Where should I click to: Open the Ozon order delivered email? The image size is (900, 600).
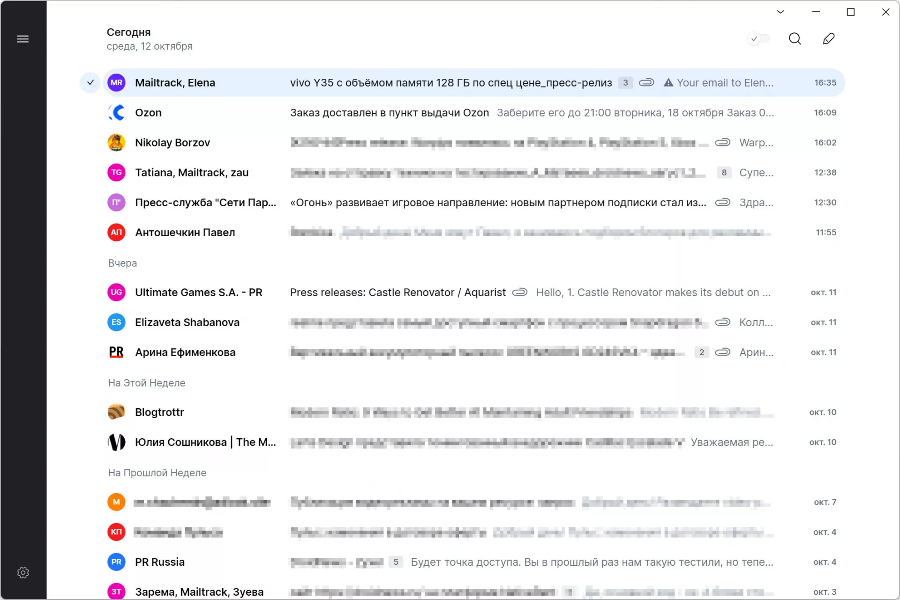tap(473, 112)
